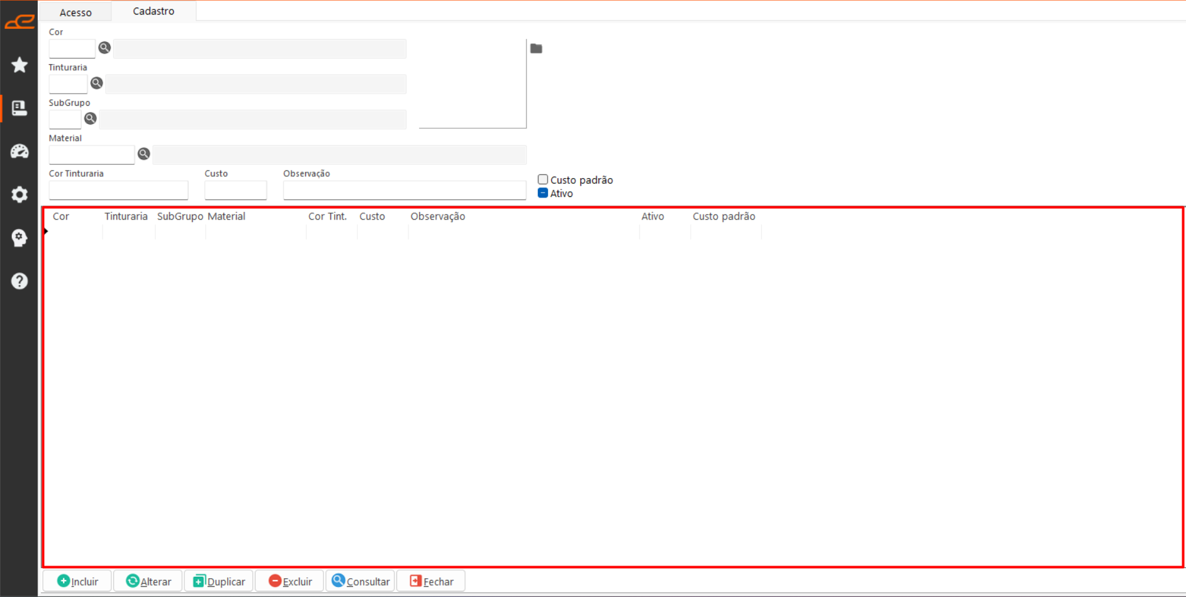Search Tinturaria with magnifier icon
This screenshot has height=597, width=1186.
coord(96,83)
